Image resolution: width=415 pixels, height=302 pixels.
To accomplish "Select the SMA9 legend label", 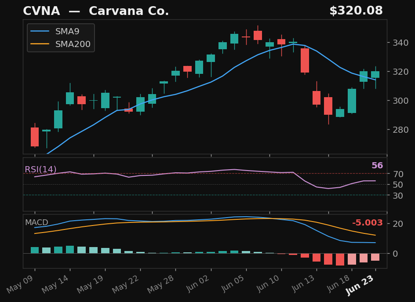I will 67,32.
